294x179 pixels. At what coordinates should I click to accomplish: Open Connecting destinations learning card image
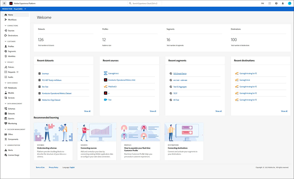point(184,132)
